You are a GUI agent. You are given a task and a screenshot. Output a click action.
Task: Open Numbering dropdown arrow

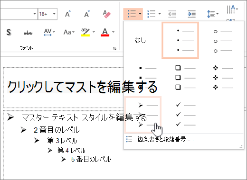[160, 14]
